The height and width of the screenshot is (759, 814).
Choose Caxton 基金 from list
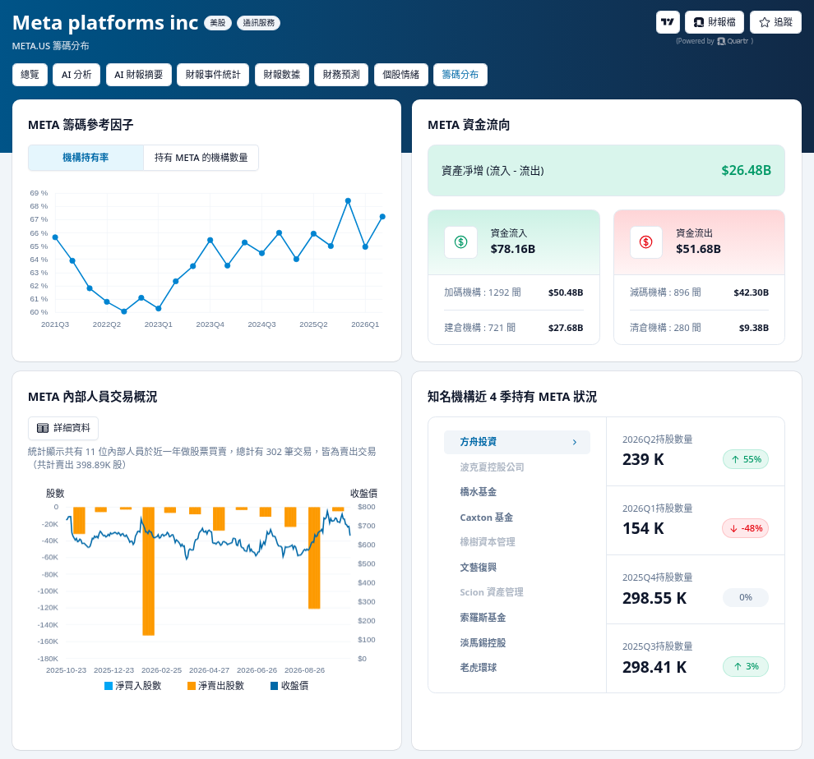487,517
